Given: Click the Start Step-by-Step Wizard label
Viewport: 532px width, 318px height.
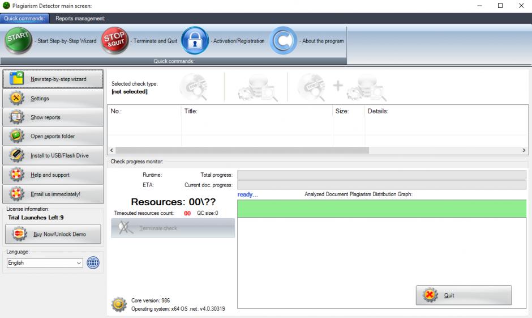Looking at the screenshot, I should click(x=67, y=41).
